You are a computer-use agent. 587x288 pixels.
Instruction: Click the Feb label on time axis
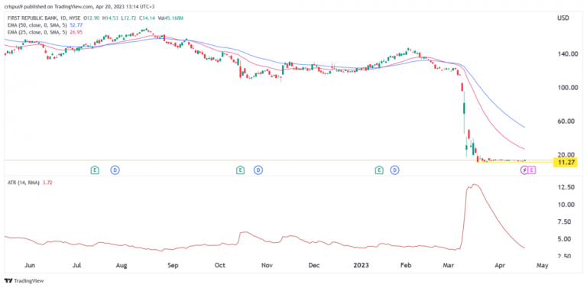tap(406, 266)
